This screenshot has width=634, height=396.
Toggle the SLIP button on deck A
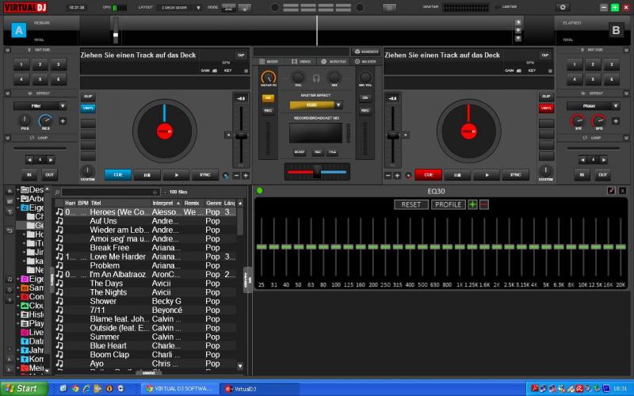[88, 97]
